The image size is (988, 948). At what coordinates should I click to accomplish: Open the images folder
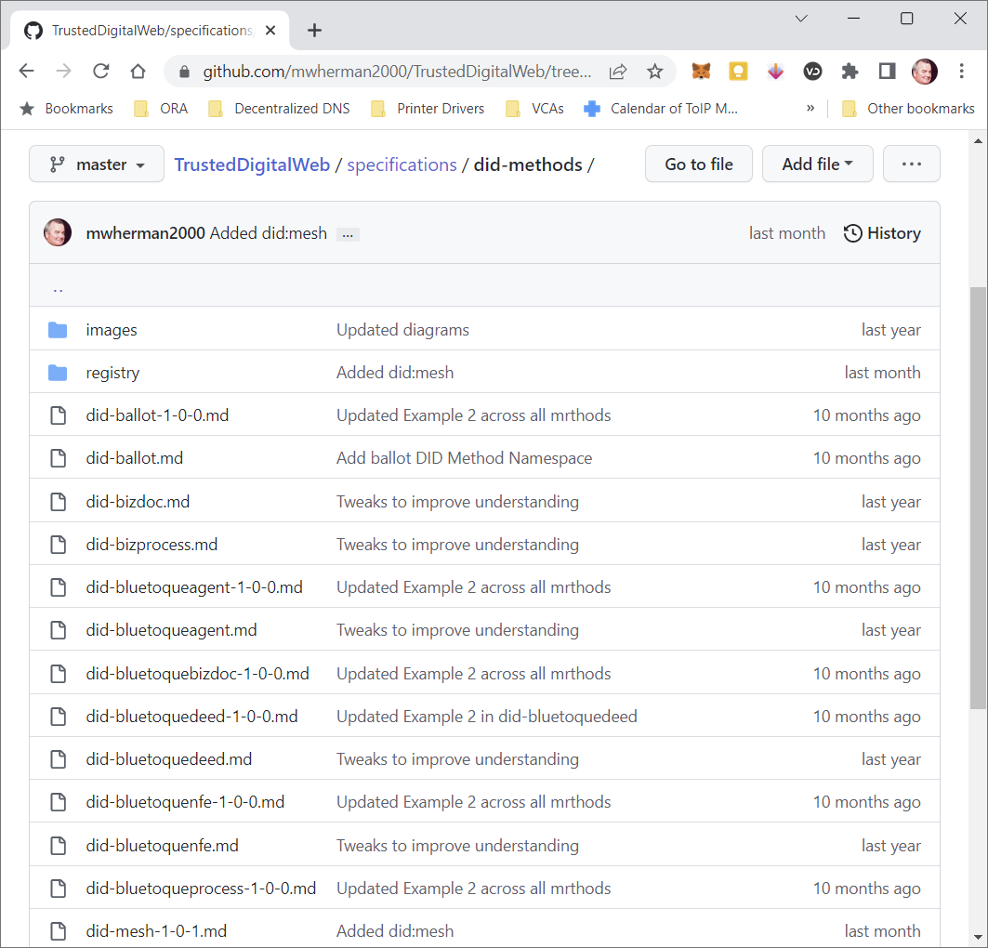[112, 330]
